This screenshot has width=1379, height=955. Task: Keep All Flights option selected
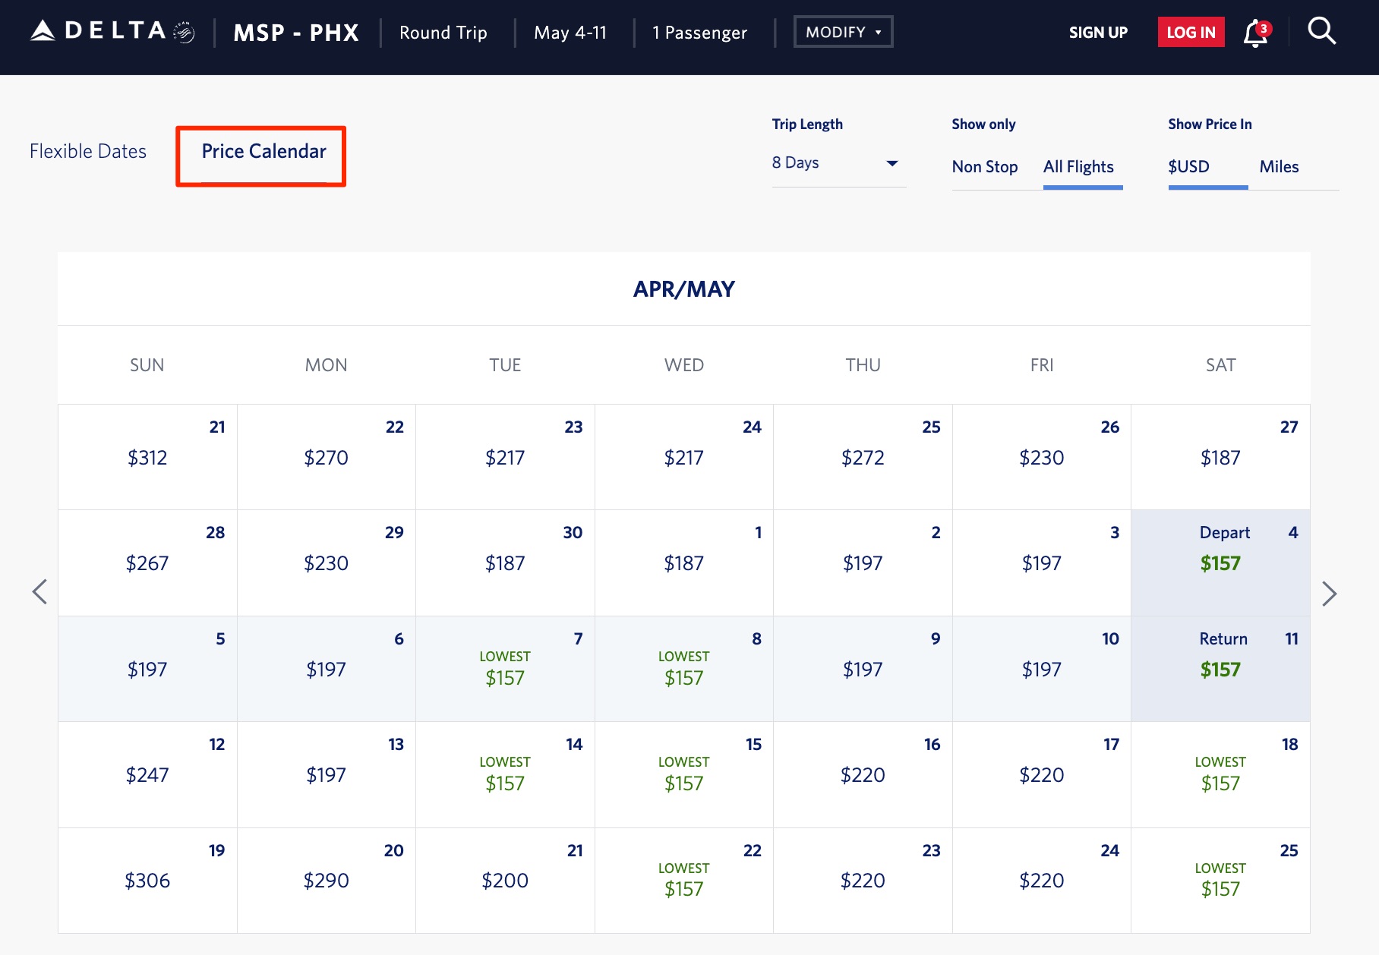(x=1079, y=166)
